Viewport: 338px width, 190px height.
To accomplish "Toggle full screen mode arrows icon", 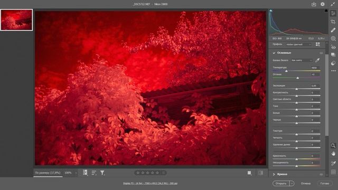I will pyautogui.click(x=333, y=4).
